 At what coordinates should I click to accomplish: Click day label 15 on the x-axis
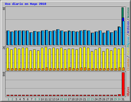[61, 99]
